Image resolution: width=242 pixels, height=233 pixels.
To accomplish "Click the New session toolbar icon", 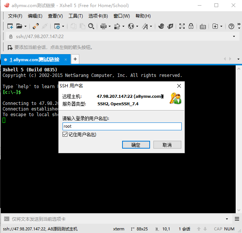I will click(10, 26).
